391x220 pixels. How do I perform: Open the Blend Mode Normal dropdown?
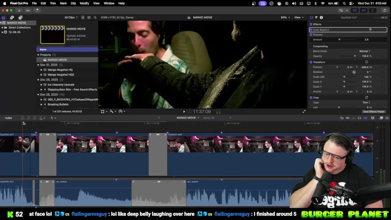(365, 51)
